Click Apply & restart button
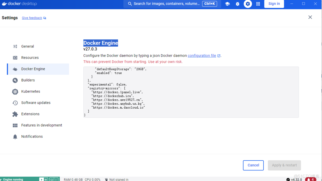Screen dimensions: 322x181 (x=284, y=165)
